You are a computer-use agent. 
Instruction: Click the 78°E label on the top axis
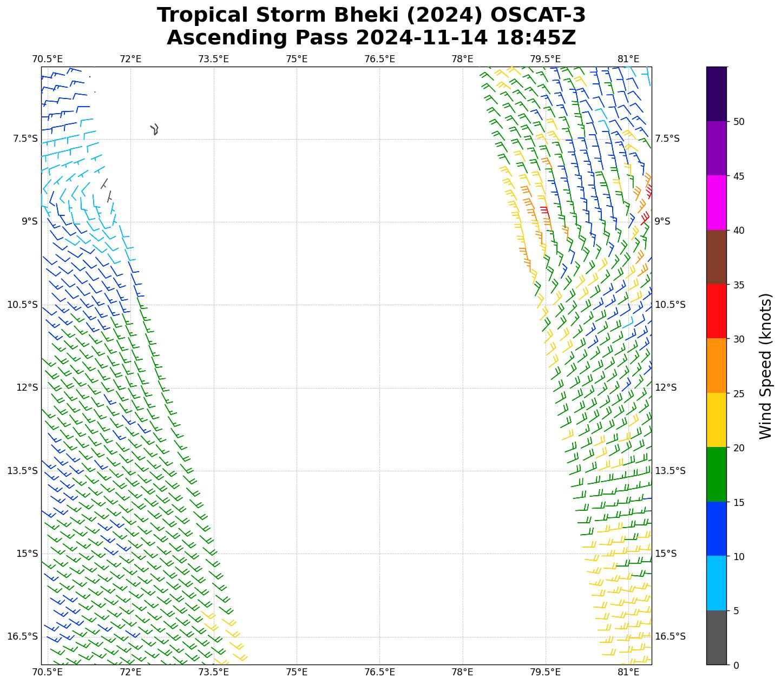coord(462,58)
